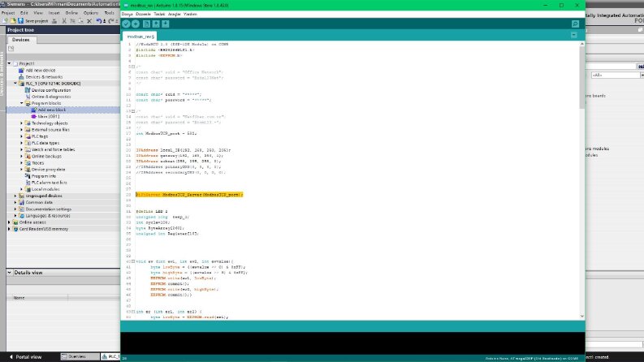This screenshot has height=362, width=644.
Task: Click the icon below the Devices tab
Action: [11, 49]
